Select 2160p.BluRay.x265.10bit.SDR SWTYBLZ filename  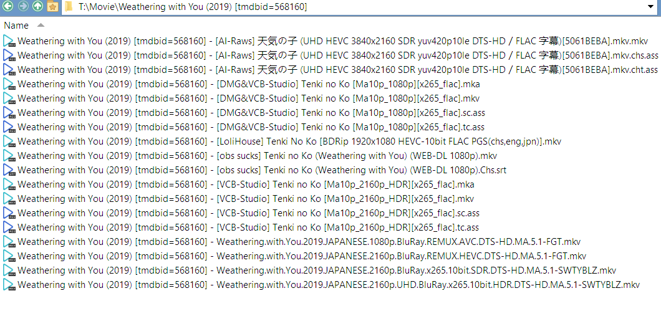317,270
